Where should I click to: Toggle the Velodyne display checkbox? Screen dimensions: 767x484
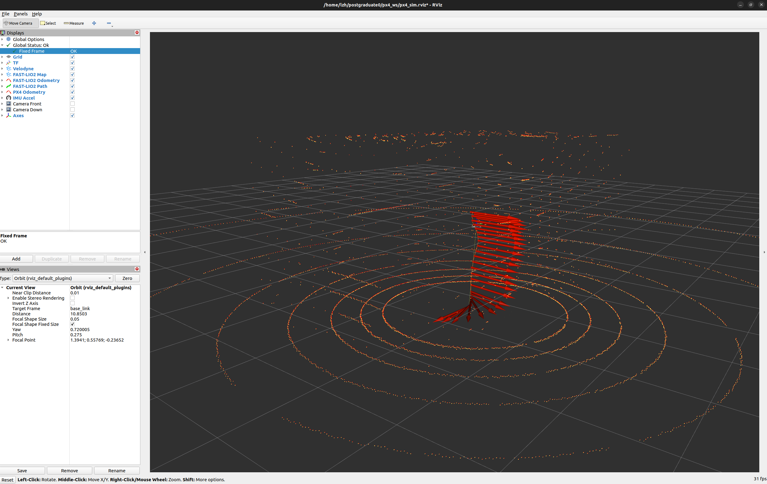pyautogui.click(x=72, y=69)
